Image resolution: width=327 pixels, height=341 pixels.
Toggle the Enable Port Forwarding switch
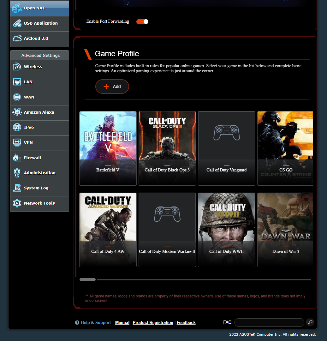pyautogui.click(x=142, y=21)
